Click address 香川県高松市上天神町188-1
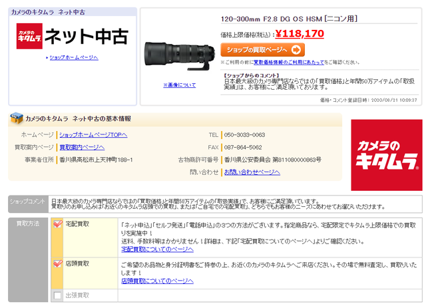The width and height of the screenshot is (426, 304). (96, 160)
